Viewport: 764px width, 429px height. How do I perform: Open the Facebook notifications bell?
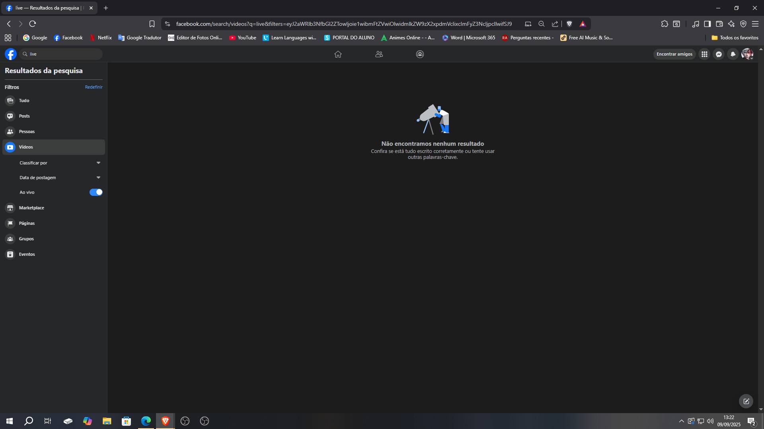pos(733,54)
